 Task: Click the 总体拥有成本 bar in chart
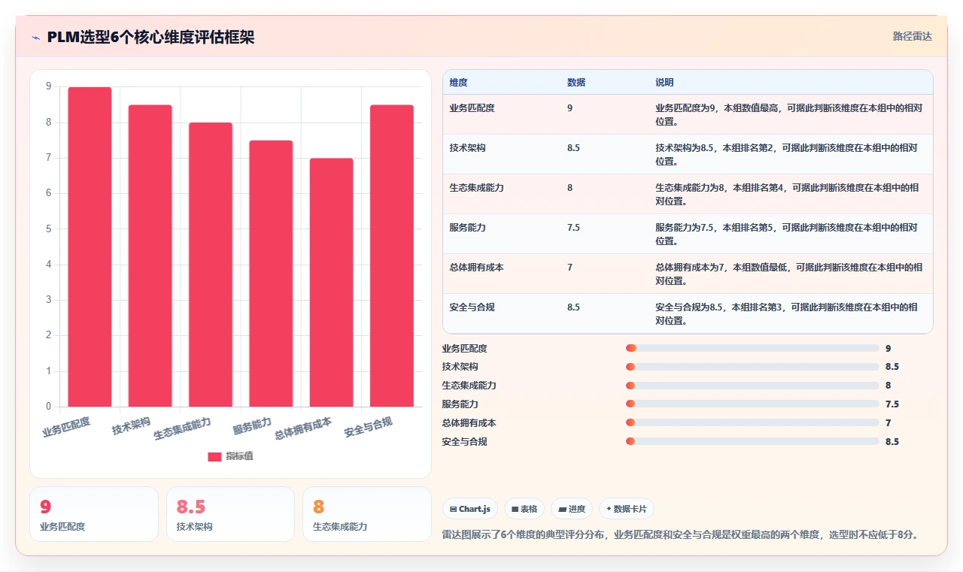[x=331, y=283]
